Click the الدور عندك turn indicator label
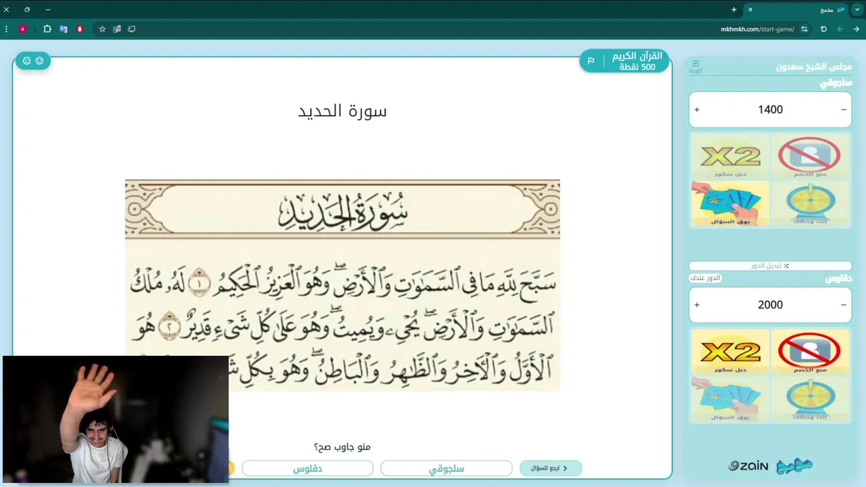866x487 pixels. tap(706, 278)
